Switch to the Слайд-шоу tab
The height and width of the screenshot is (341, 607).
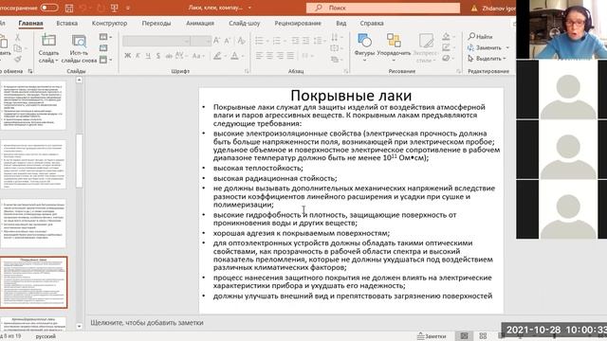pos(244,23)
